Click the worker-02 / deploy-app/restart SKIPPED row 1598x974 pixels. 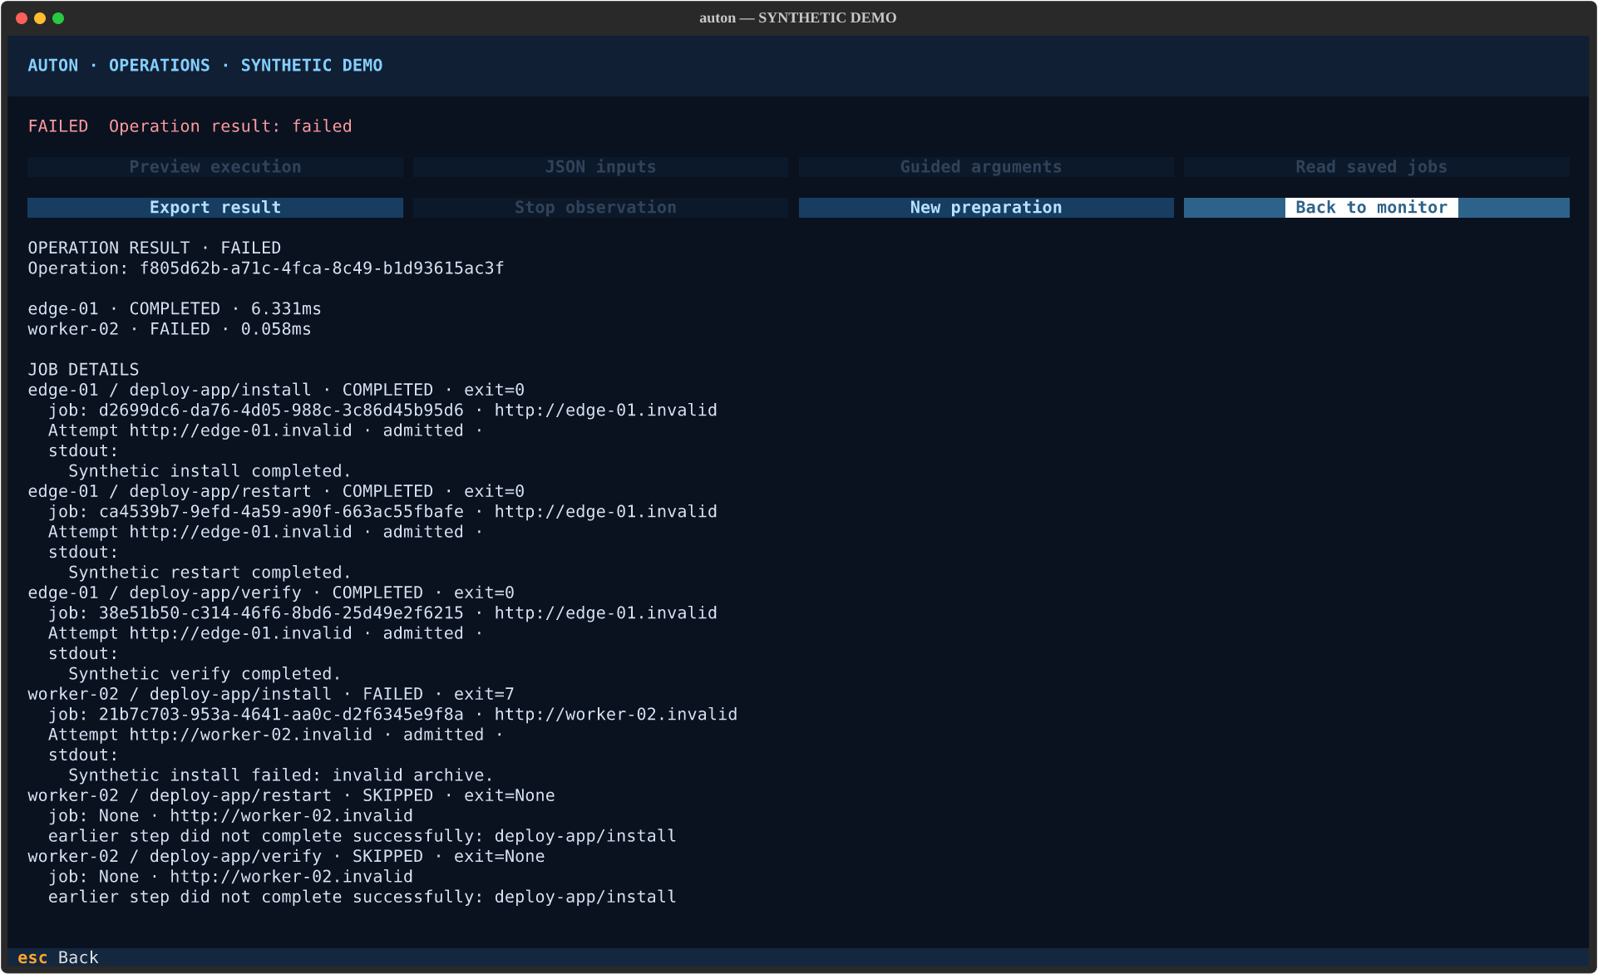291,795
